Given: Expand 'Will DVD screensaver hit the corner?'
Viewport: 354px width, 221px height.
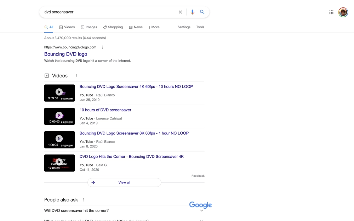Looking at the screenshot, I should 124,211.
